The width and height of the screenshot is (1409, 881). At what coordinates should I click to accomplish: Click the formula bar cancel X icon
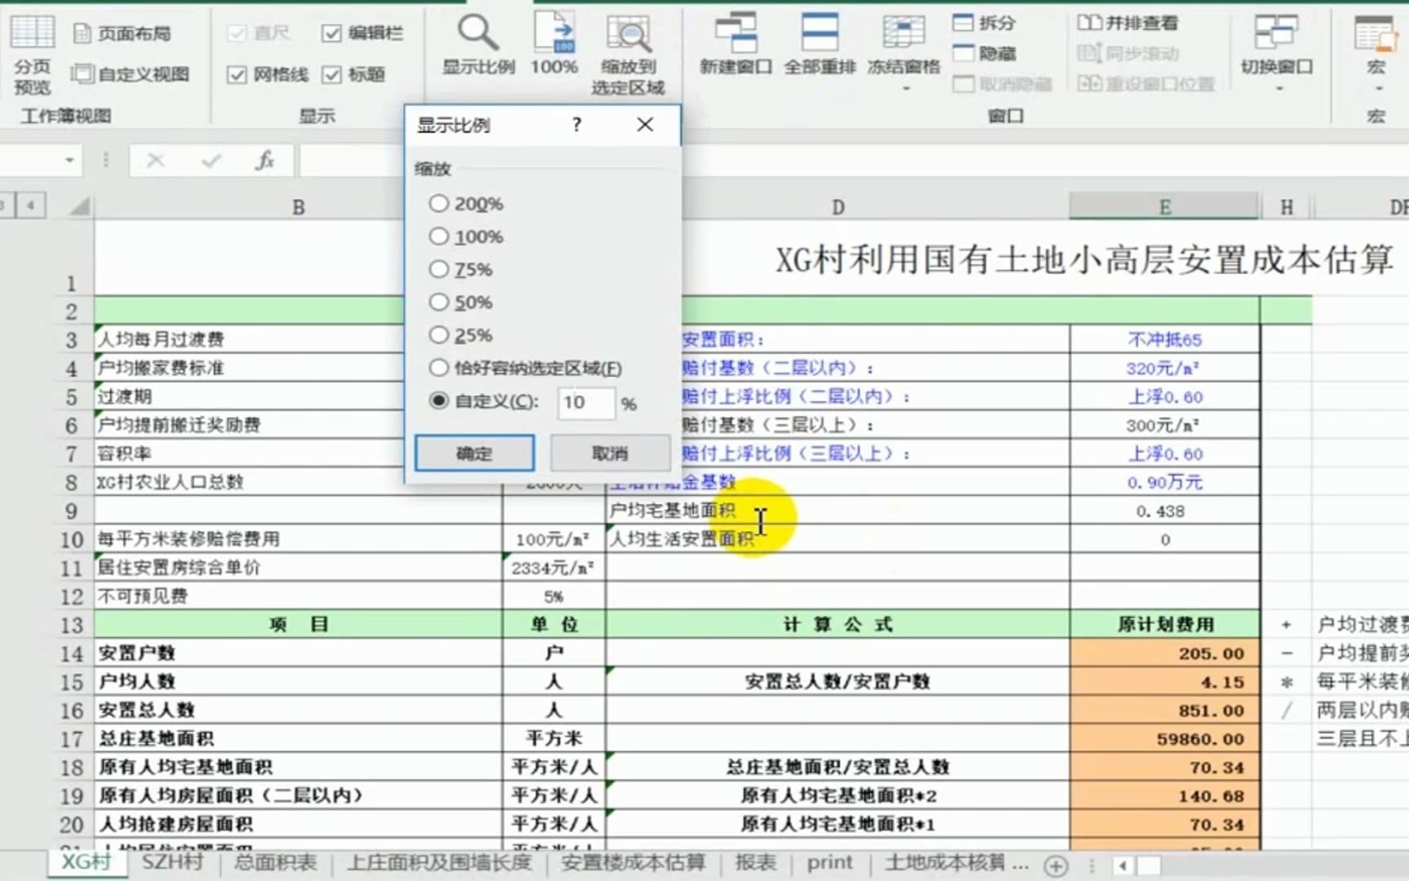pyautogui.click(x=155, y=161)
